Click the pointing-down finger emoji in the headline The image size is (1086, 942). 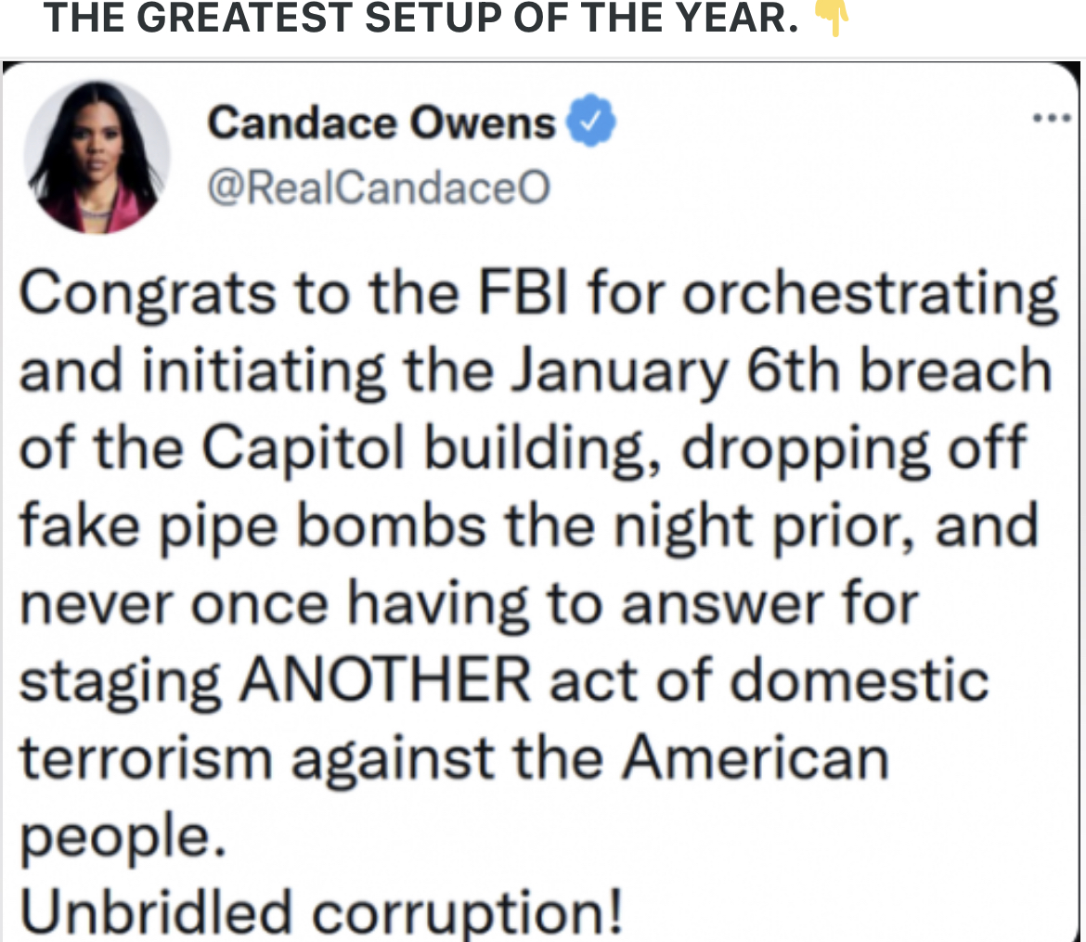pyautogui.click(x=833, y=17)
